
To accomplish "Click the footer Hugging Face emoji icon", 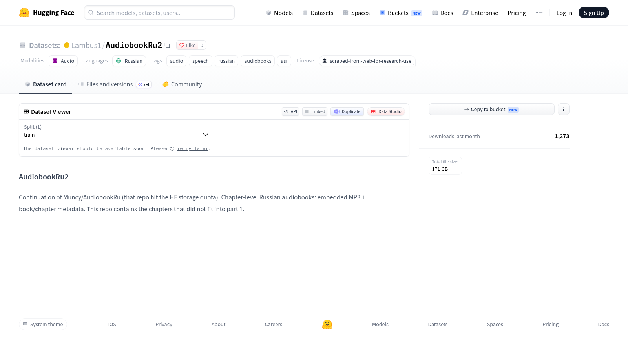I will [327, 324].
